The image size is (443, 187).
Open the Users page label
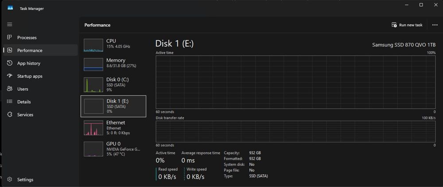coord(23,89)
